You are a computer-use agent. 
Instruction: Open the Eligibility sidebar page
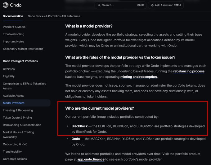9,76
